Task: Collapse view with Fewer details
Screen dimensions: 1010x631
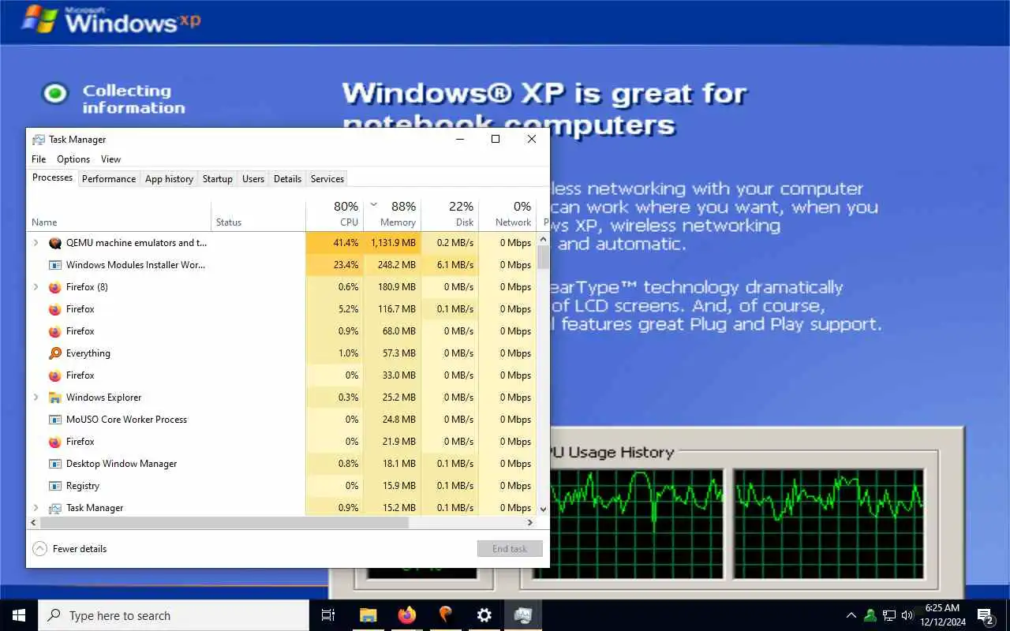Action: [x=69, y=549]
